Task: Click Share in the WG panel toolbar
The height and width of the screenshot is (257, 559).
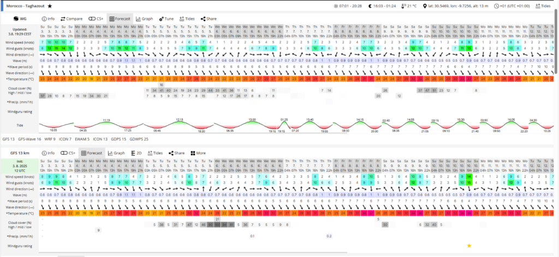Action: click(209, 19)
